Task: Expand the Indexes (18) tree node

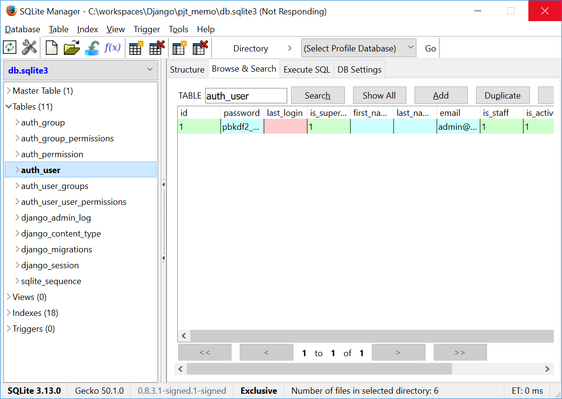Action: [x=9, y=313]
